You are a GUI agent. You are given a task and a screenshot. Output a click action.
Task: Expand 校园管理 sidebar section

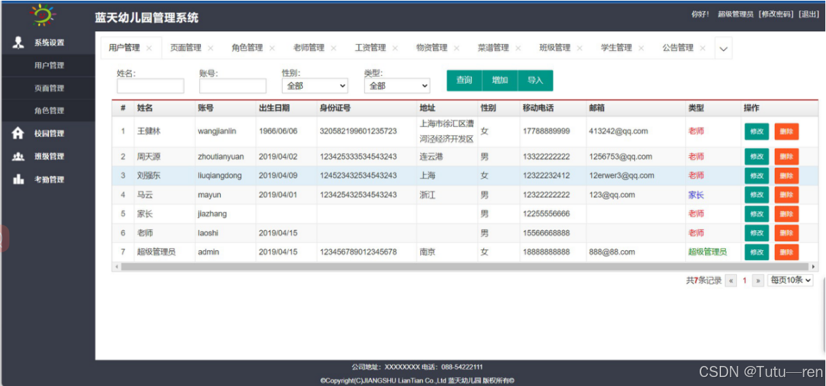click(x=48, y=134)
